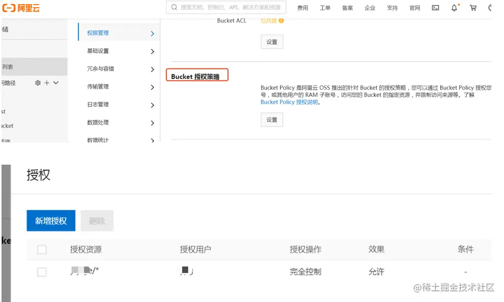The image size is (504, 302).
Task: Click the disabled 删除 button
Action: tap(97, 221)
